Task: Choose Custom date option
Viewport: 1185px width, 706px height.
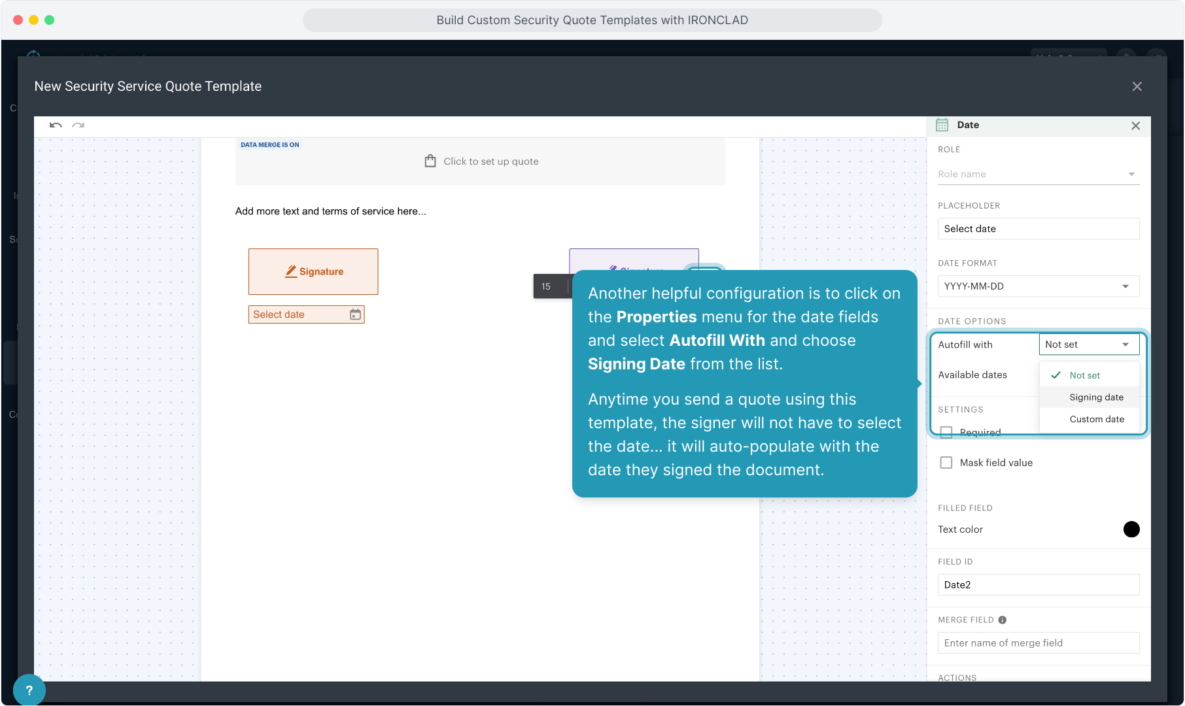Action: point(1096,419)
